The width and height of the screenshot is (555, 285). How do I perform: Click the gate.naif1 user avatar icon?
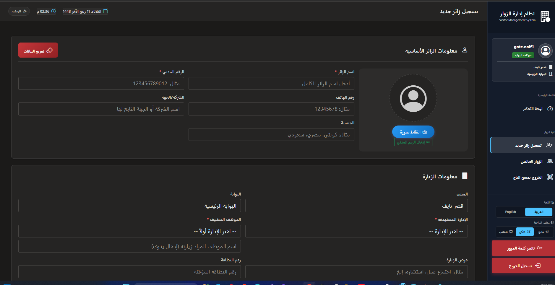[545, 51]
